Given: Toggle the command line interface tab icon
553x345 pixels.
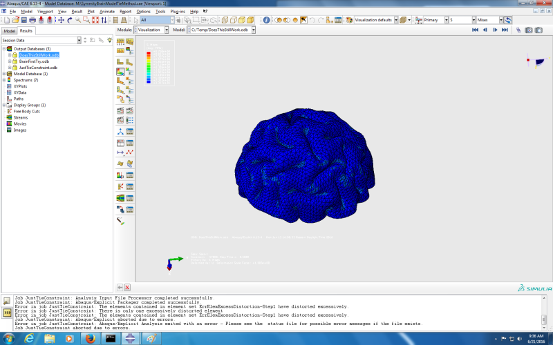Looking at the screenshot, I should [x=7, y=313].
